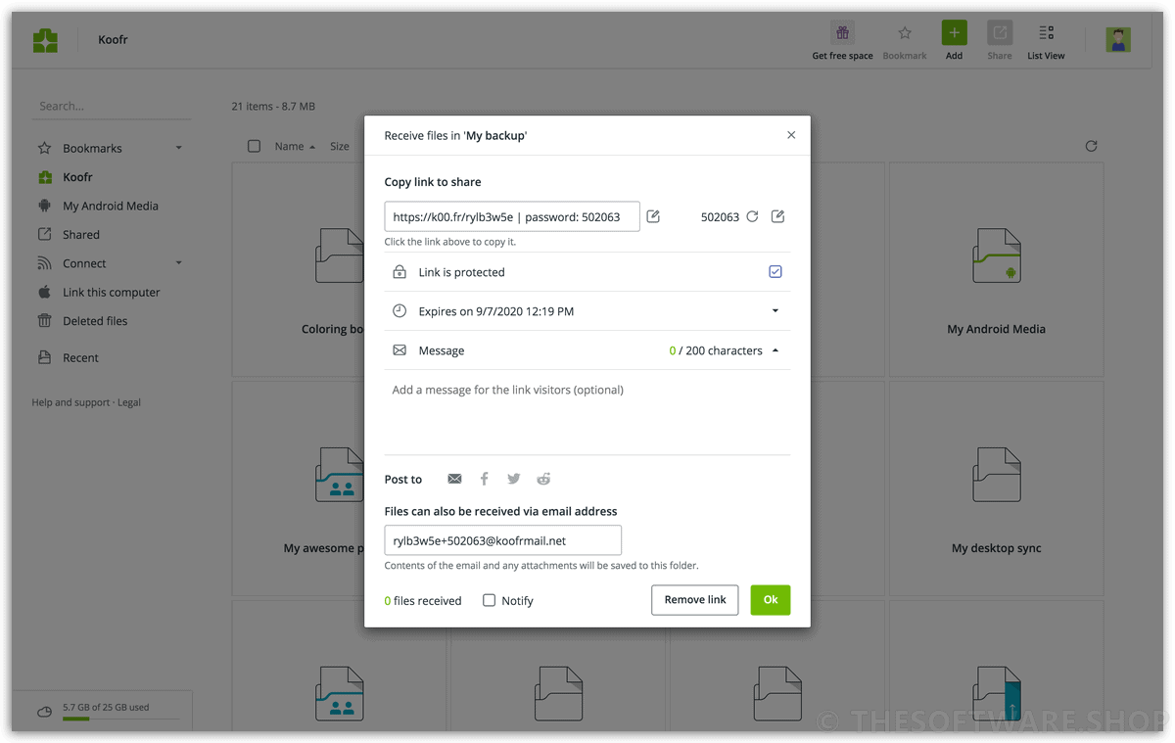
Task: Open Shared in sidebar
Action: tap(81, 235)
